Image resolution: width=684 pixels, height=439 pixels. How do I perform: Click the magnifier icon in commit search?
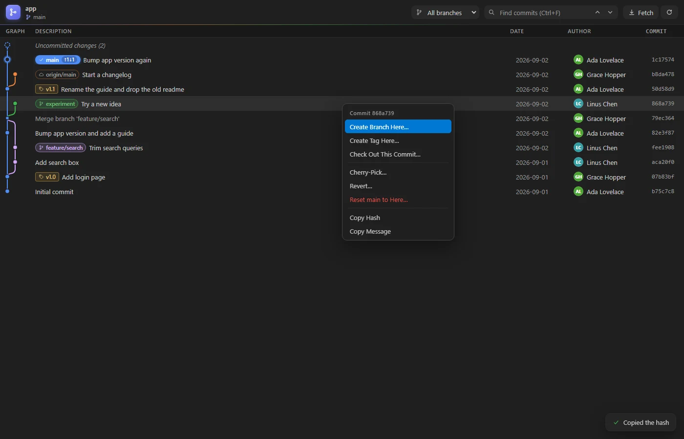492,13
